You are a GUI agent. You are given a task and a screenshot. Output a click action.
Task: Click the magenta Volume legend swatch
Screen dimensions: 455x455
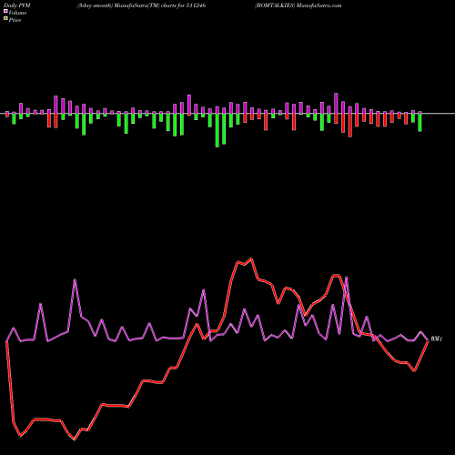click(5, 12)
